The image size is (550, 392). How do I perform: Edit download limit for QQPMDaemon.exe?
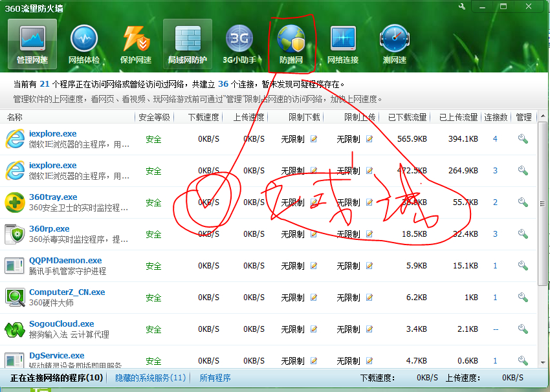click(314, 266)
